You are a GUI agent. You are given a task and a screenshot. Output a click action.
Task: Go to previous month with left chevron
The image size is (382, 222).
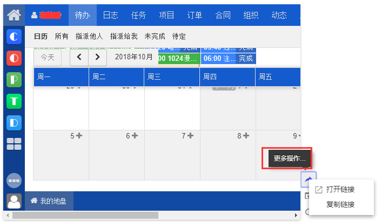(x=79, y=57)
